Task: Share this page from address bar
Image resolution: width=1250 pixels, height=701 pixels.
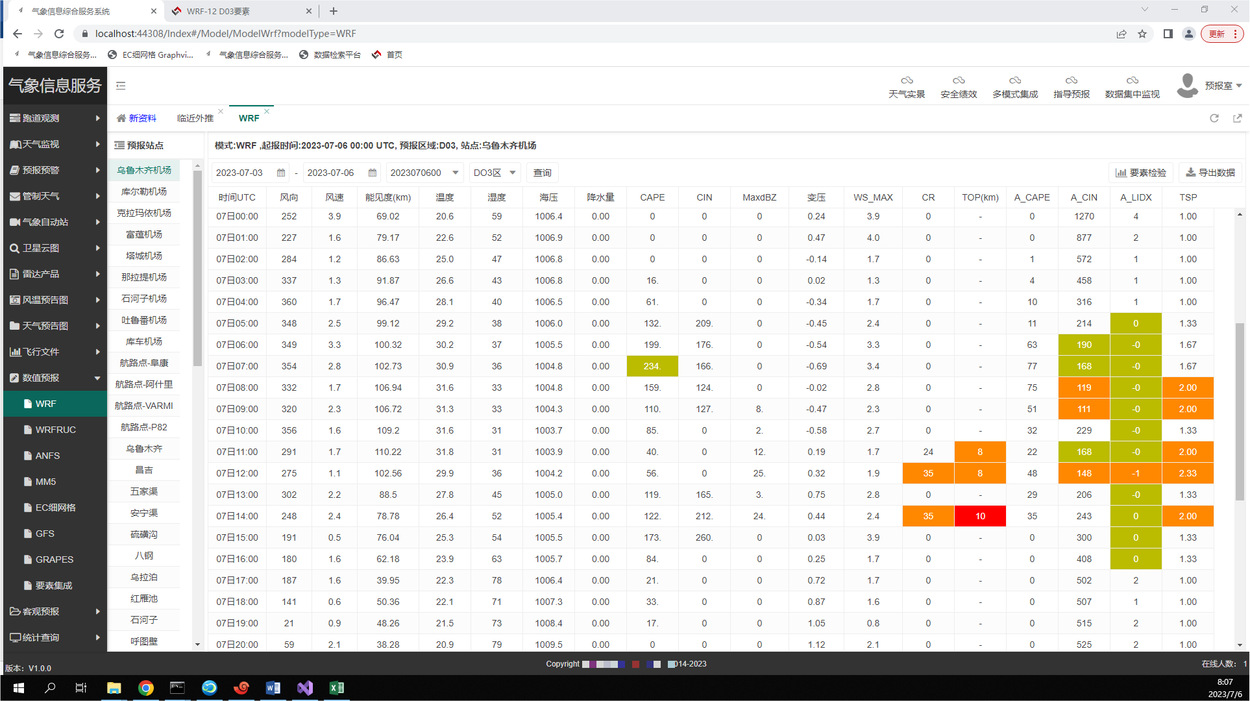Action: [x=1121, y=34]
